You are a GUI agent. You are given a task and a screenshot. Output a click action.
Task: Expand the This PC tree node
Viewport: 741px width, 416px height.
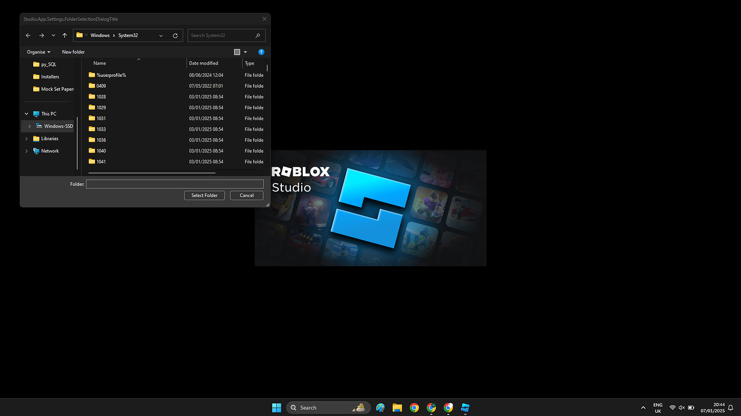pos(26,113)
